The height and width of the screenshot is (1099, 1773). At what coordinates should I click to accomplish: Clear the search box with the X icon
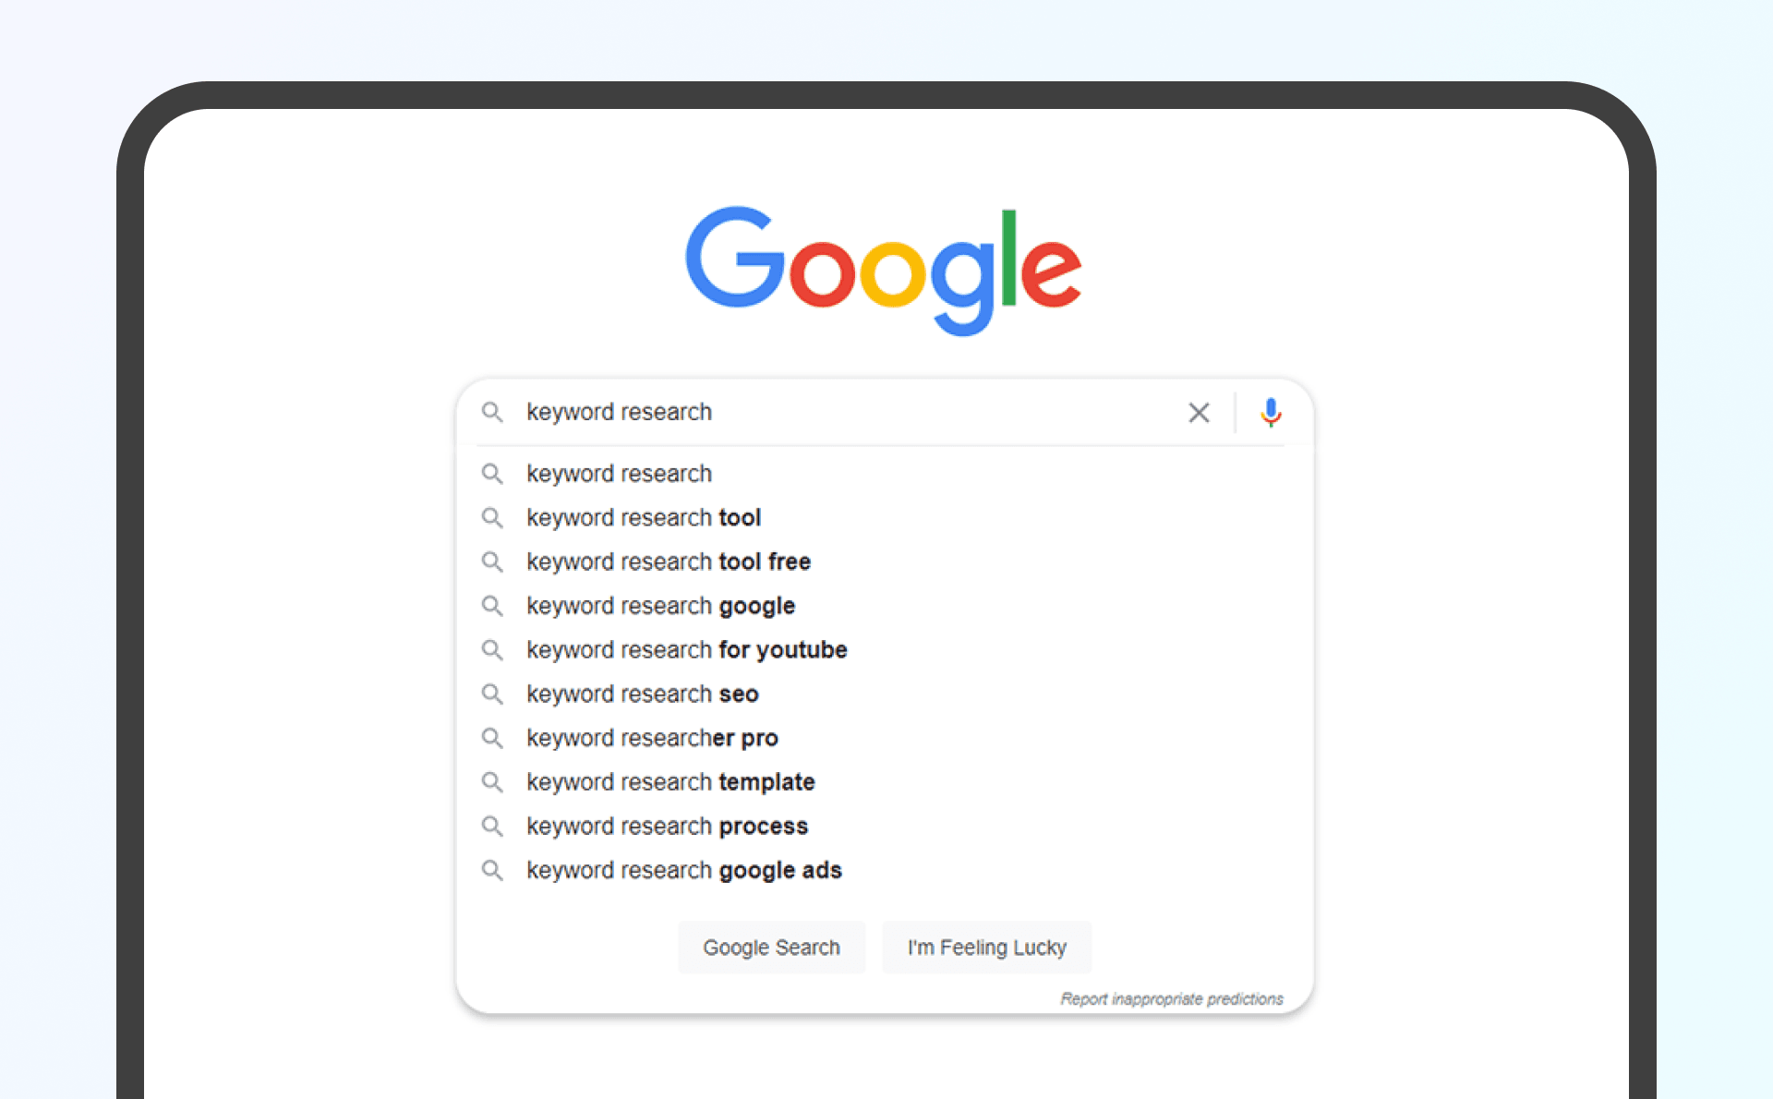(x=1199, y=413)
